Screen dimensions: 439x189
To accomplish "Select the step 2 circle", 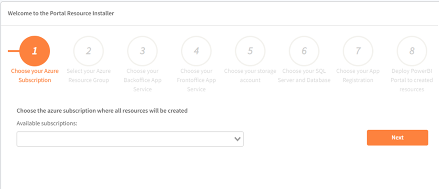I will point(88,51).
